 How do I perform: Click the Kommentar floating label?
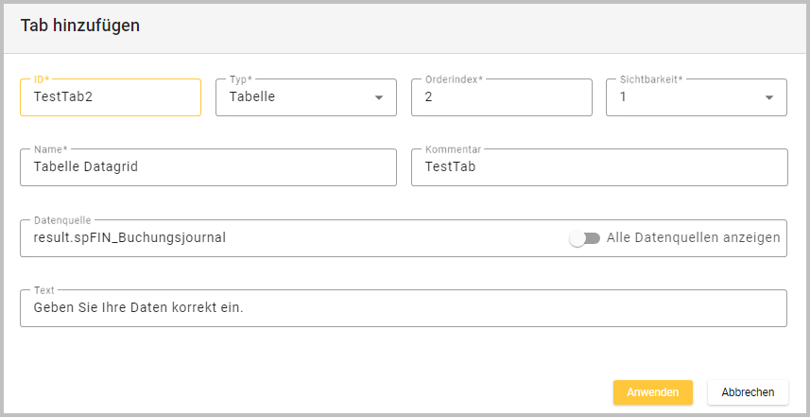coord(454,149)
